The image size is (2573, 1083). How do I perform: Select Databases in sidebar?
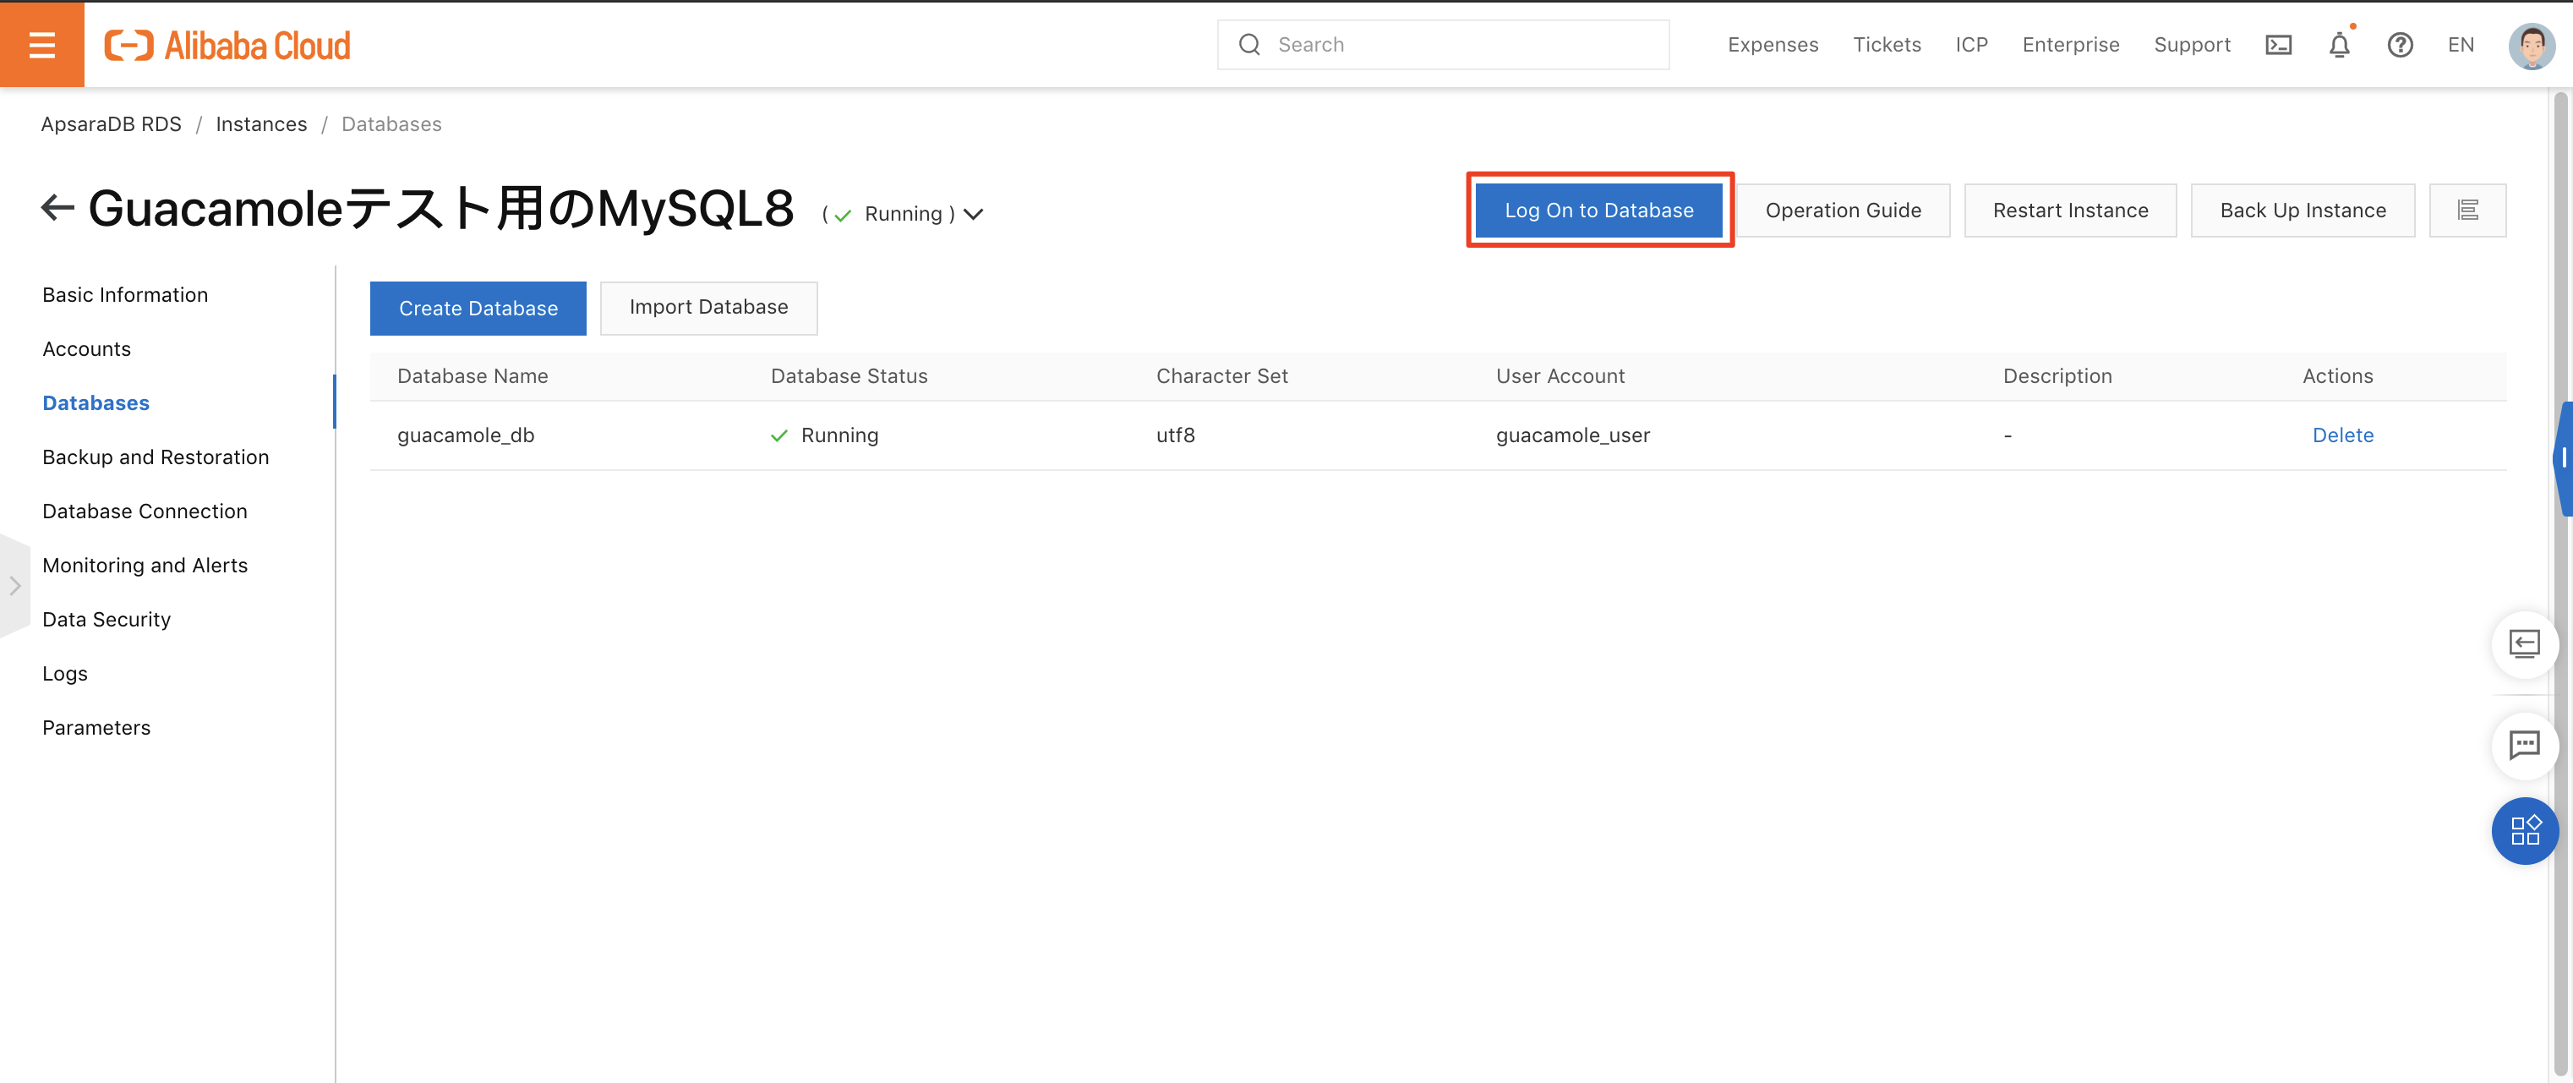[96, 402]
